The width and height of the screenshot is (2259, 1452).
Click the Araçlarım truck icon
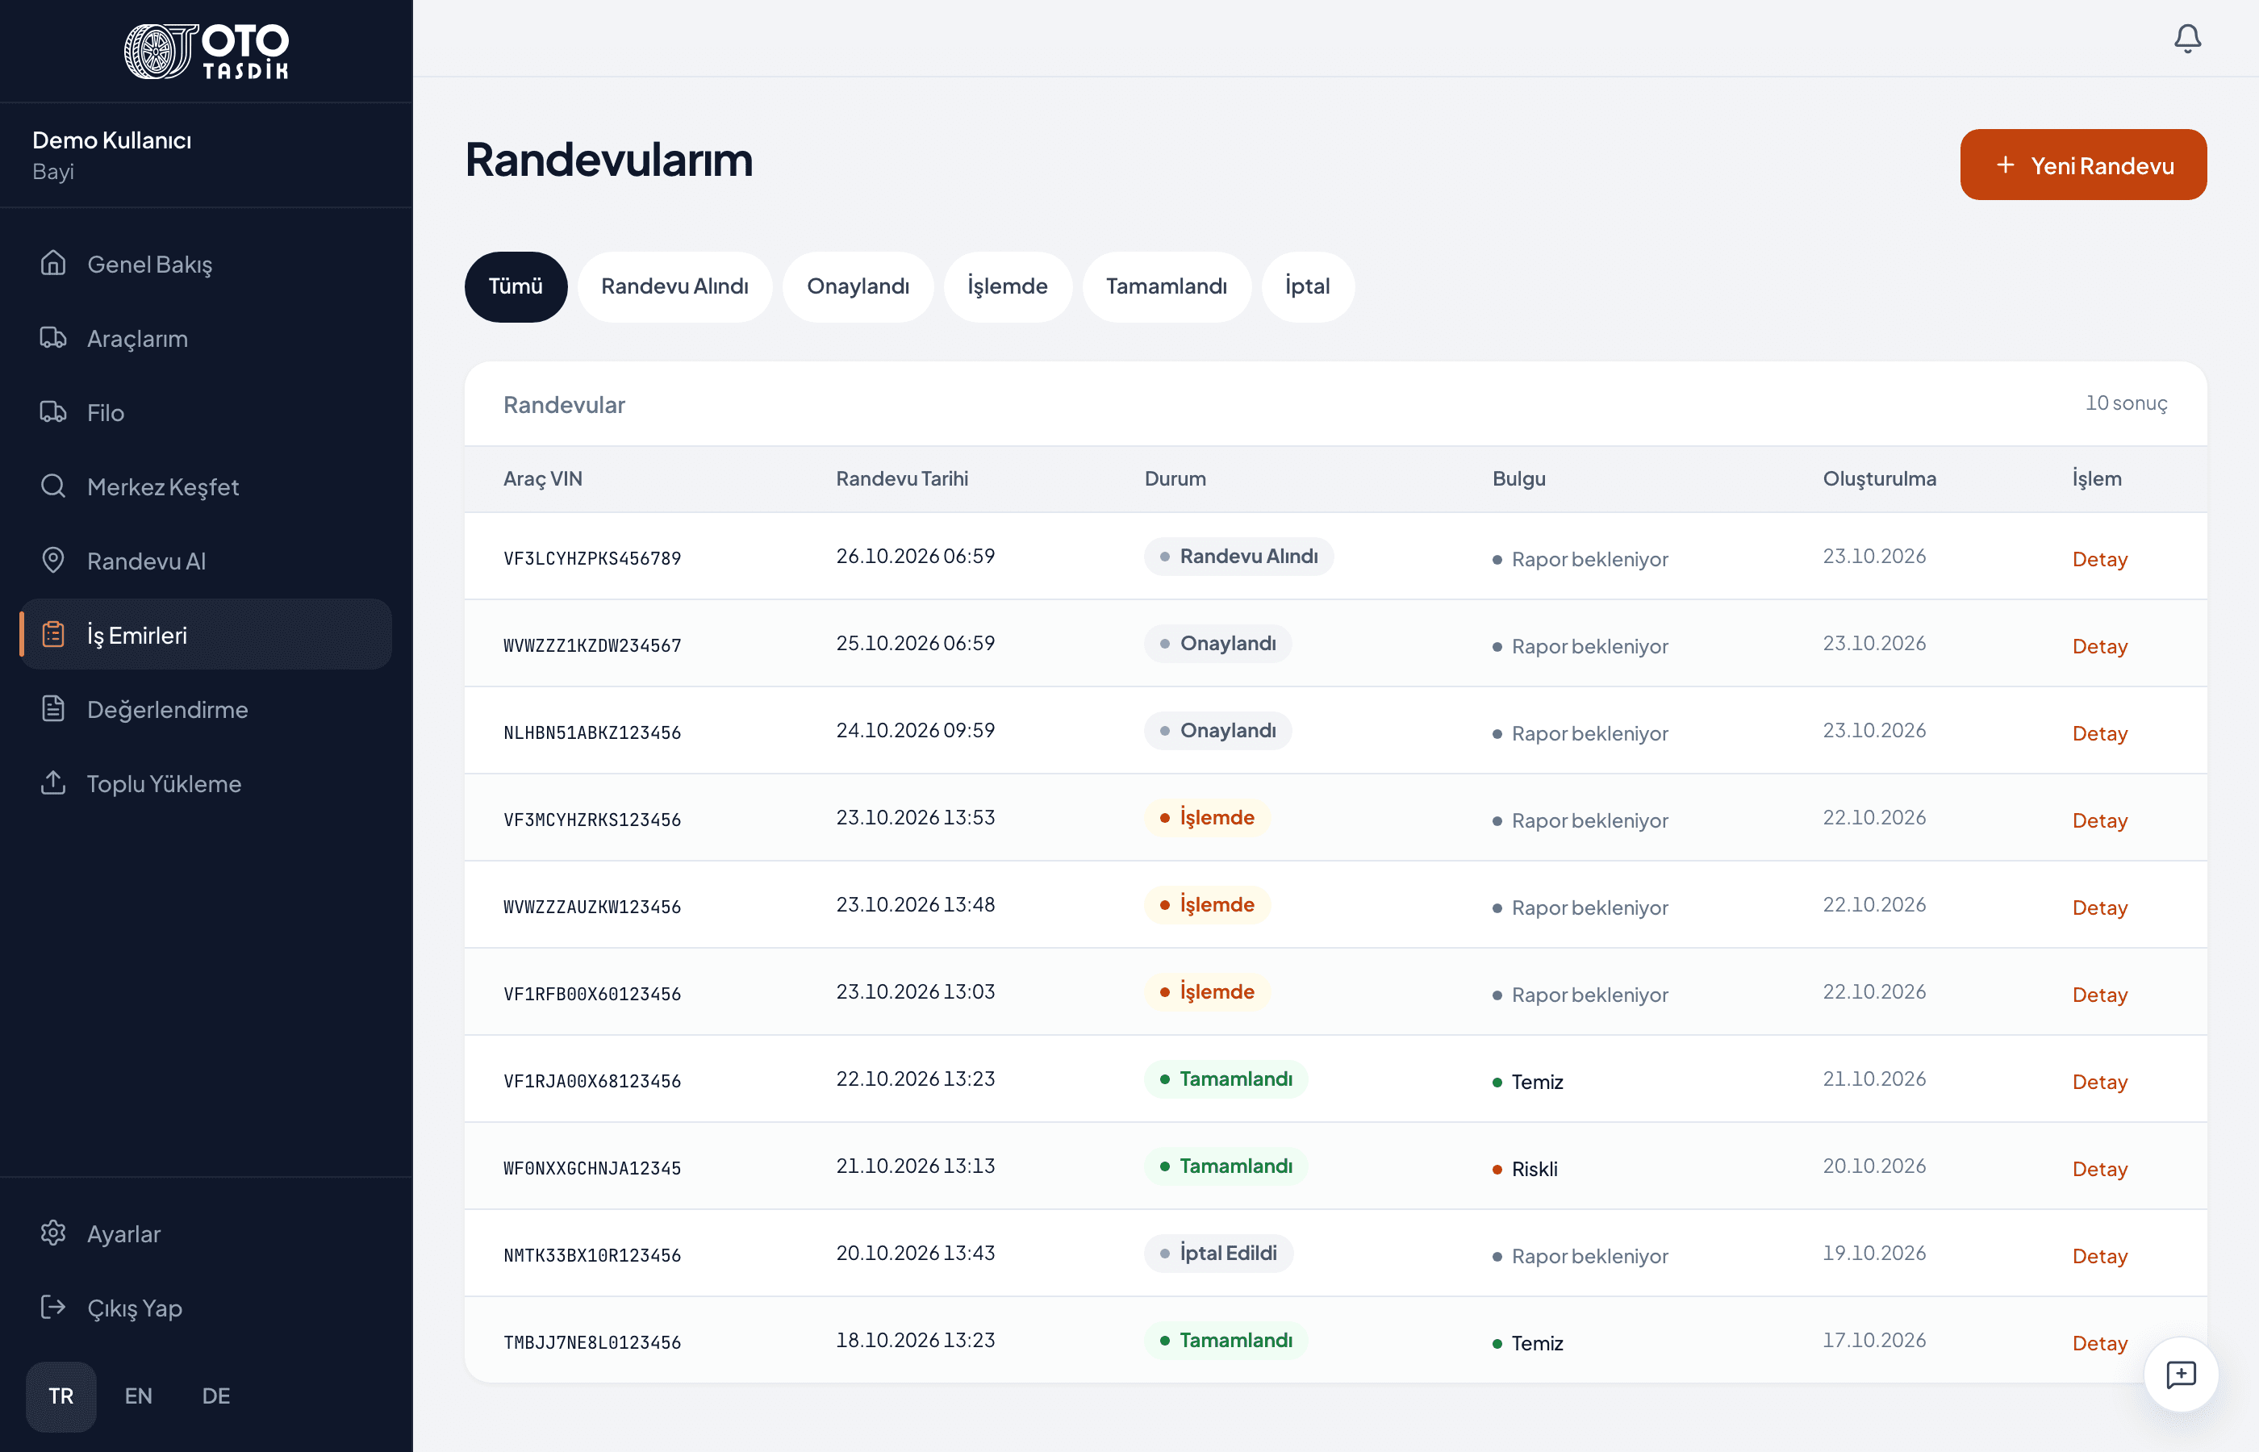(x=54, y=337)
